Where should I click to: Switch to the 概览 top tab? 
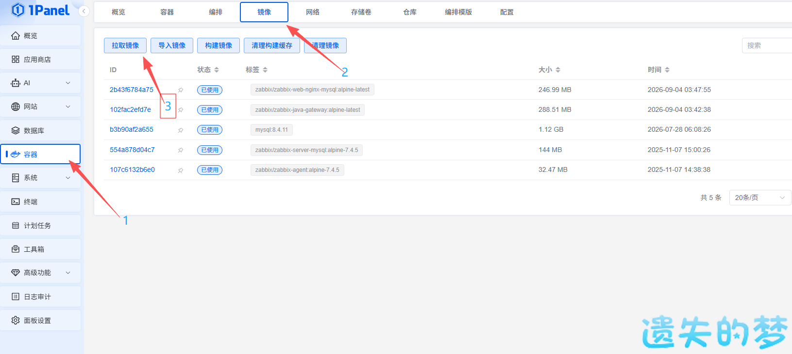point(118,12)
